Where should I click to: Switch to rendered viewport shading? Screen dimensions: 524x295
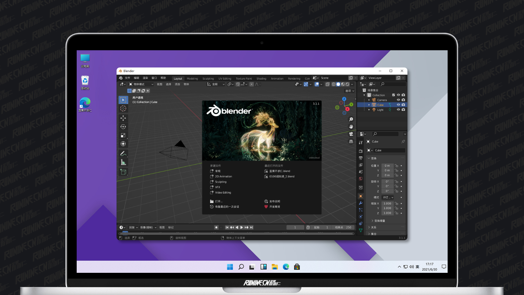(347, 84)
